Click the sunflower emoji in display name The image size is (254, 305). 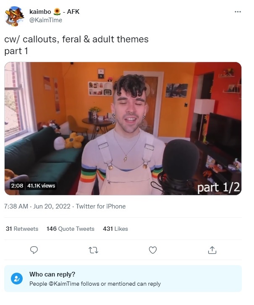pos(57,12)
